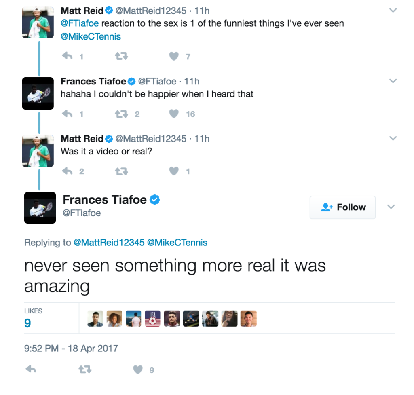The image size is (414, 395).
Task: Reply to the 'Was it a video or real?' tweet
Action: point(68,171)
